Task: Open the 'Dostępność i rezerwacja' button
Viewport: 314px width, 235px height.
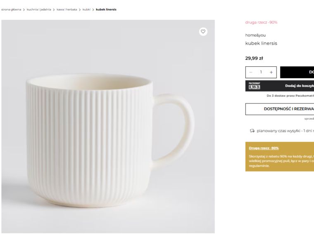Action: tap(280, 109)
